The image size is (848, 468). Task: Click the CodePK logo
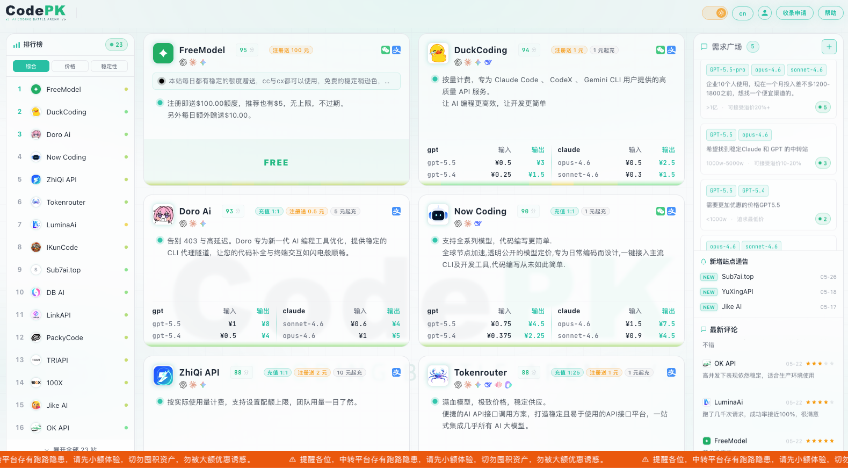coord(36,12)
